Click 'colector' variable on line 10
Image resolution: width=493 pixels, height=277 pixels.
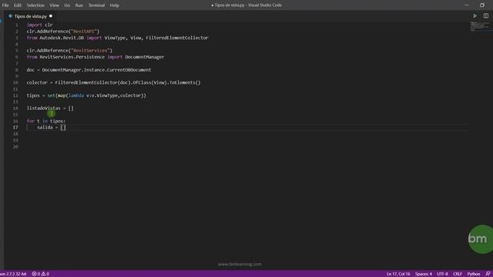37,82
